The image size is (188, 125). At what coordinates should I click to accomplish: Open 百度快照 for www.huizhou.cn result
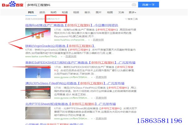(98, 40)
